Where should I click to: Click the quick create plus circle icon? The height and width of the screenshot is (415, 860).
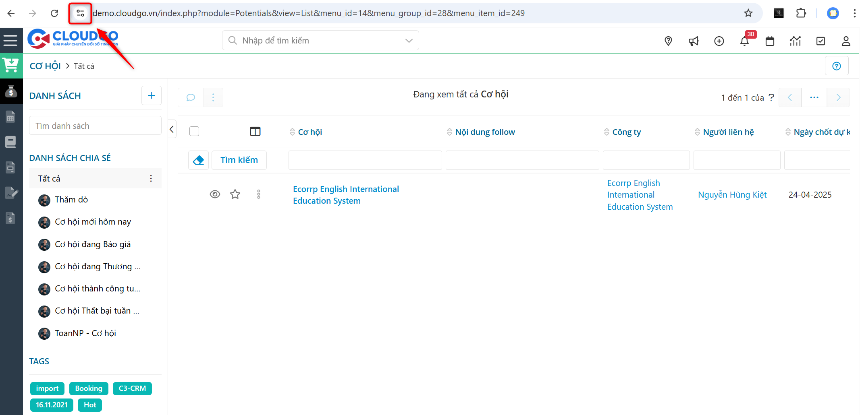tap(719, 41)
